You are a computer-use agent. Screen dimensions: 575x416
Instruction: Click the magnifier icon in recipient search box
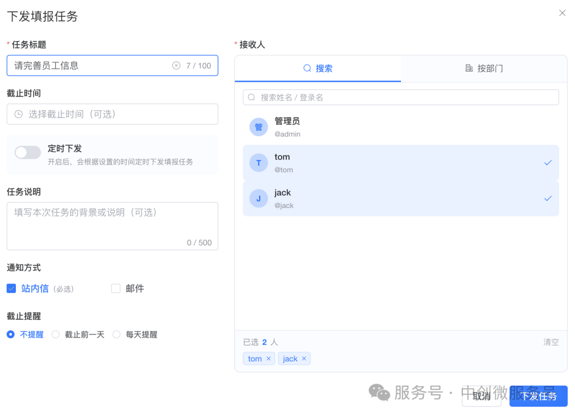[x=251, y=97]
